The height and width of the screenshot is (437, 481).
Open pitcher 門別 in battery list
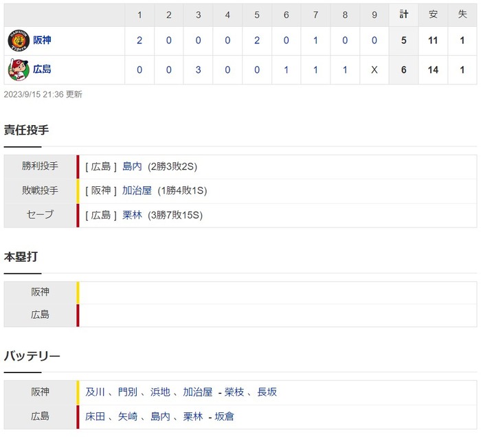coord(128,392)
